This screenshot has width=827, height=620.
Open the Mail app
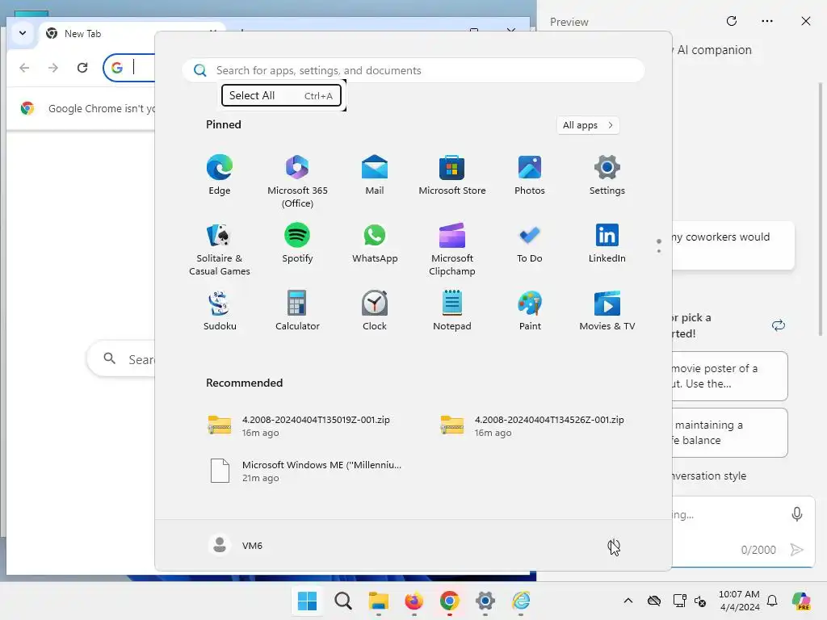375,175
